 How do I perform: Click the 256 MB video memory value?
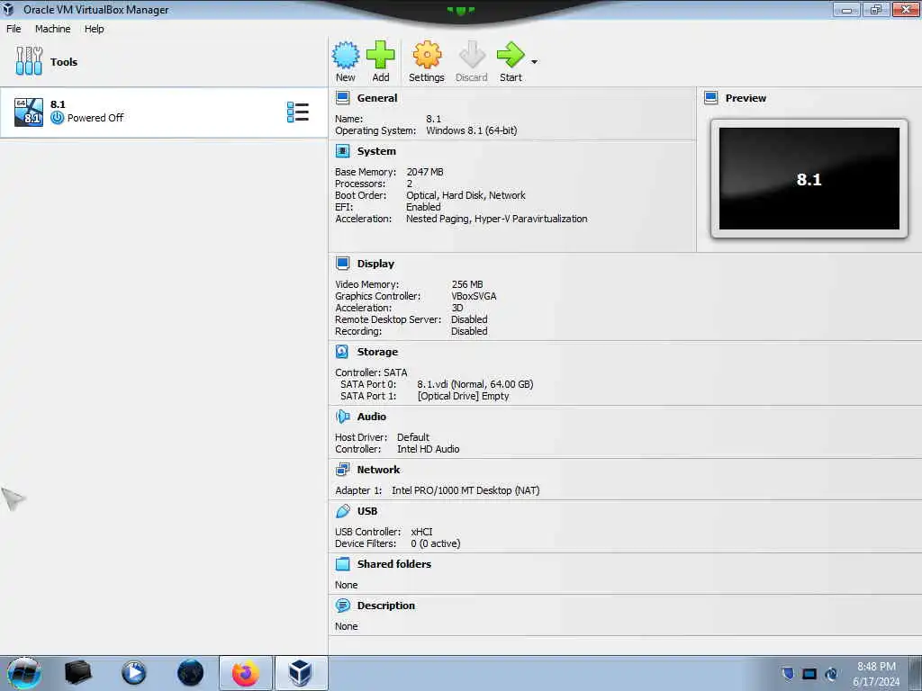point(467,284)
